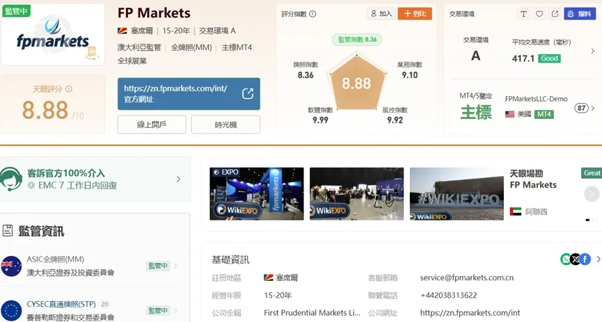Expand the social links chevron
This screenshot has height=322, width=602.
[598, 259]
